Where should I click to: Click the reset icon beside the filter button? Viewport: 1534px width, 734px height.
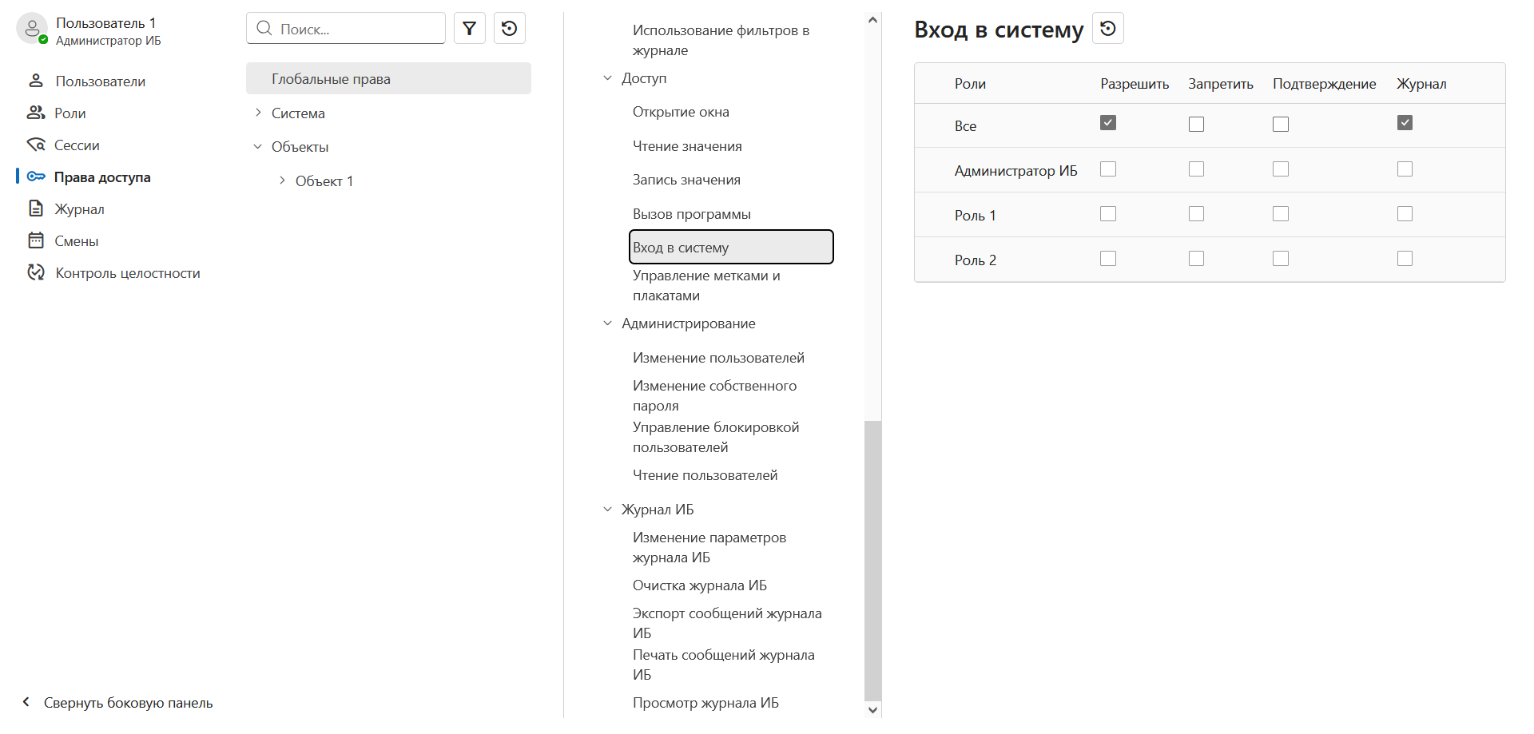(x=510, y=29)
